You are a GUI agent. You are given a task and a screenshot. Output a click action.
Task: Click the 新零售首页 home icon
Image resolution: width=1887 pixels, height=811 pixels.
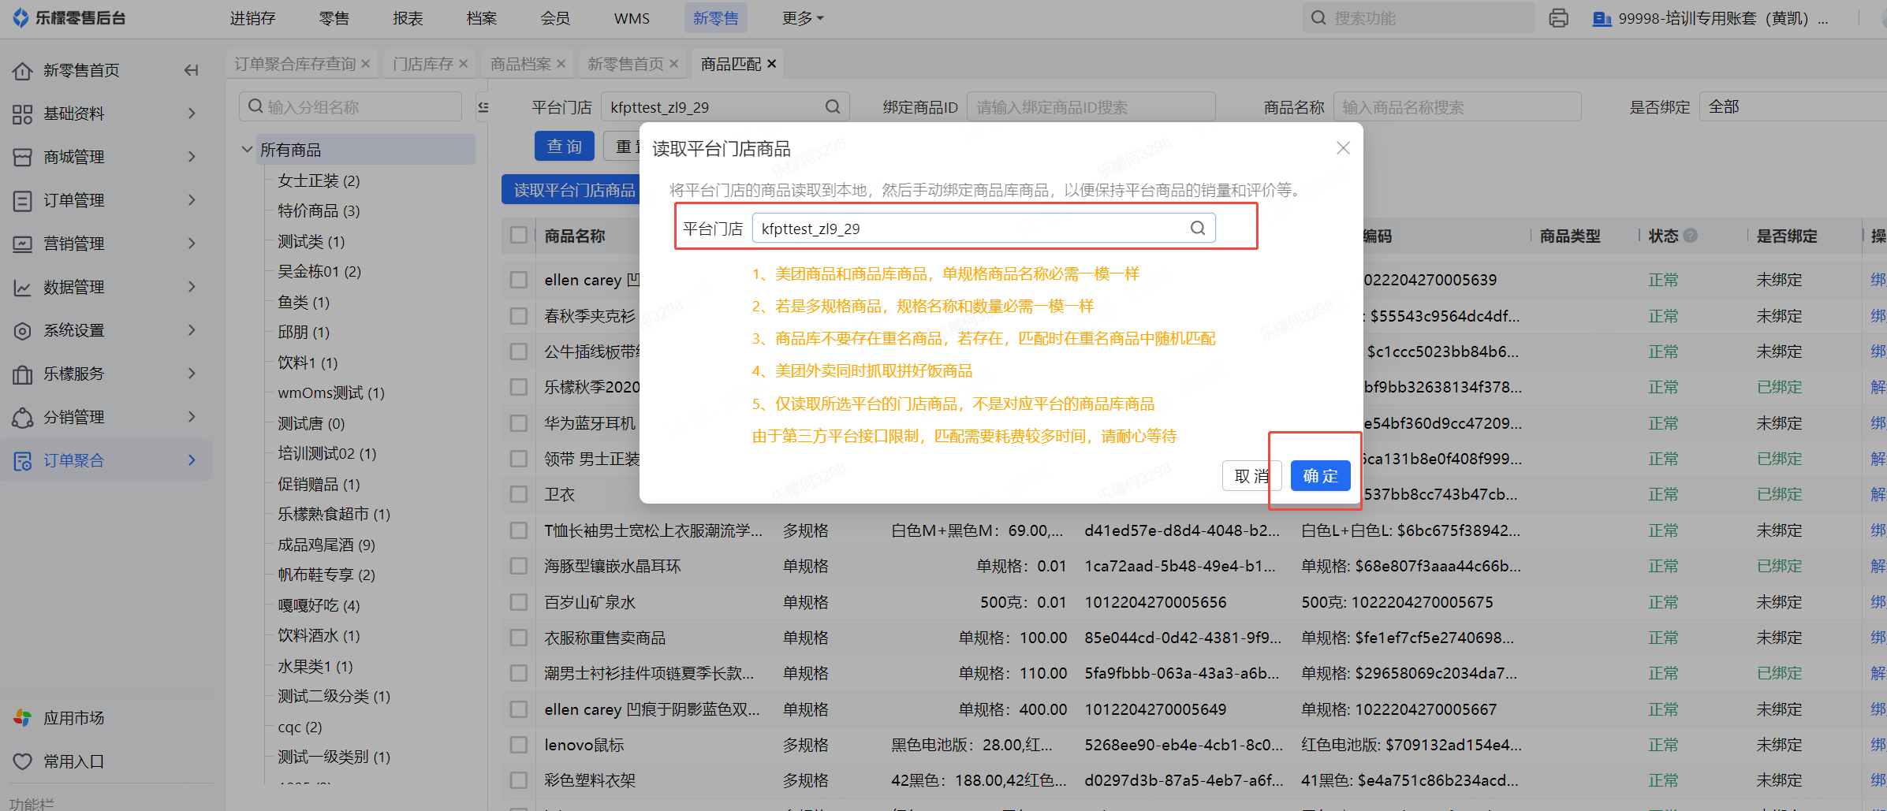click(23, 71)
